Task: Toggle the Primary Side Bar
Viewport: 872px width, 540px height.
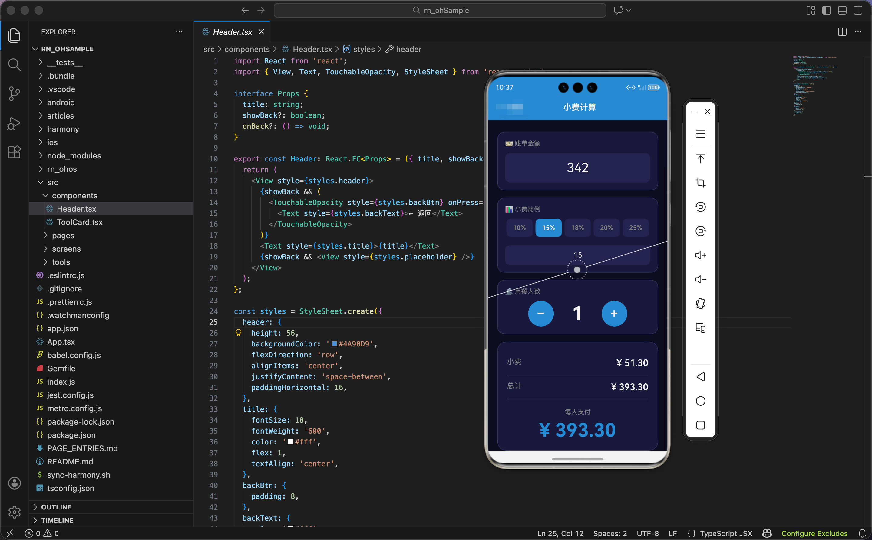Action: (826, 10)
